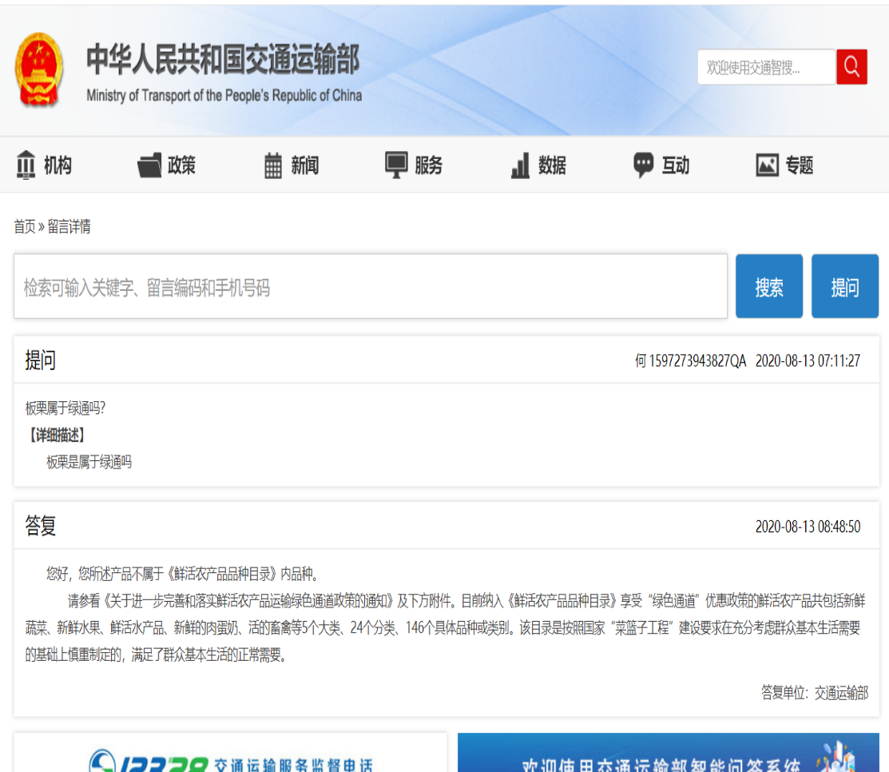Click the 数据 bar chart icon
This screenshot has height=772, width=889.
tap(520, 165)
